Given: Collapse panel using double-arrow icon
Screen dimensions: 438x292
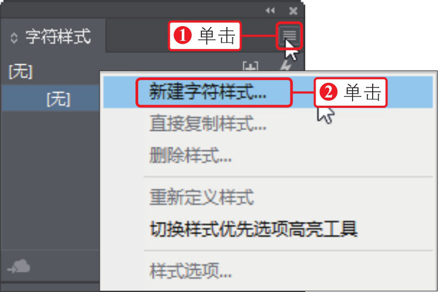Looking at the screenshot, I should 270,11.
